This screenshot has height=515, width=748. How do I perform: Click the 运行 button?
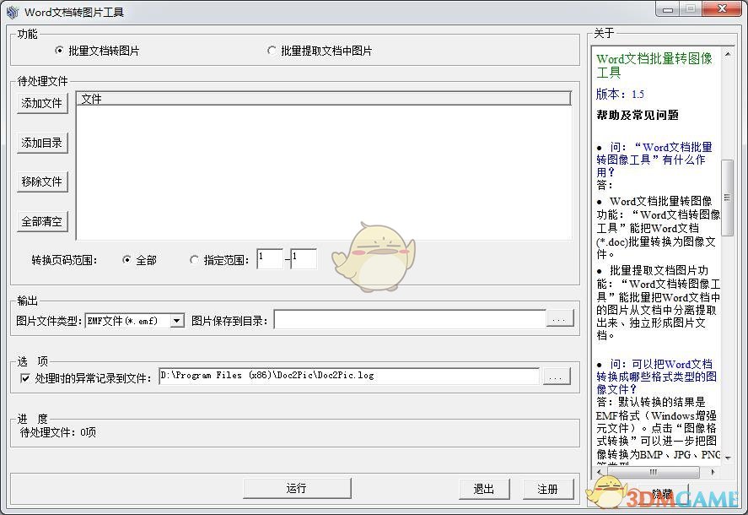click(297, 488)
